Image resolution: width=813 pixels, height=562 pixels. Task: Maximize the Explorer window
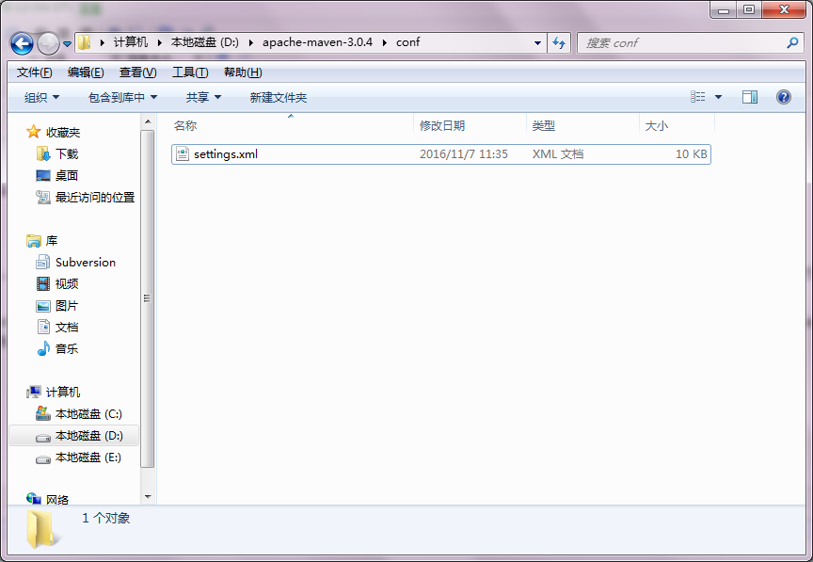(749, 9)
